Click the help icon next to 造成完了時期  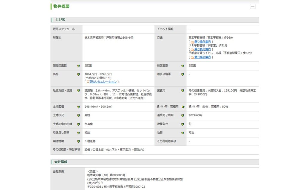[x=182, y=115]
